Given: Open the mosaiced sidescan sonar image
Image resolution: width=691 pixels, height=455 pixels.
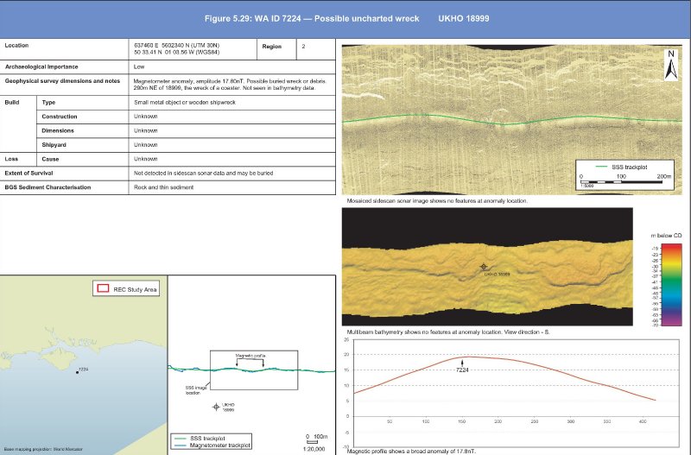Looking at the screenshot, I should [511, 119].
